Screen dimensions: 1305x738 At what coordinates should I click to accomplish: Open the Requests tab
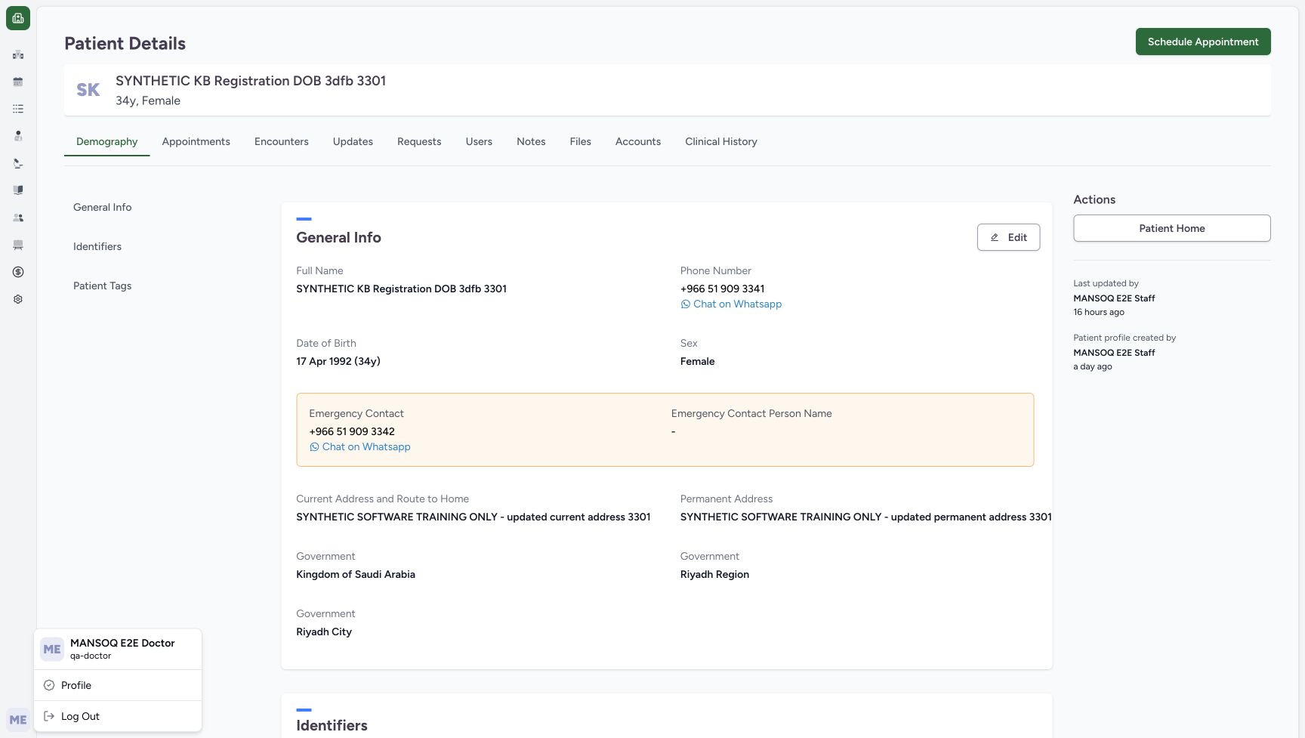point(419,141)
